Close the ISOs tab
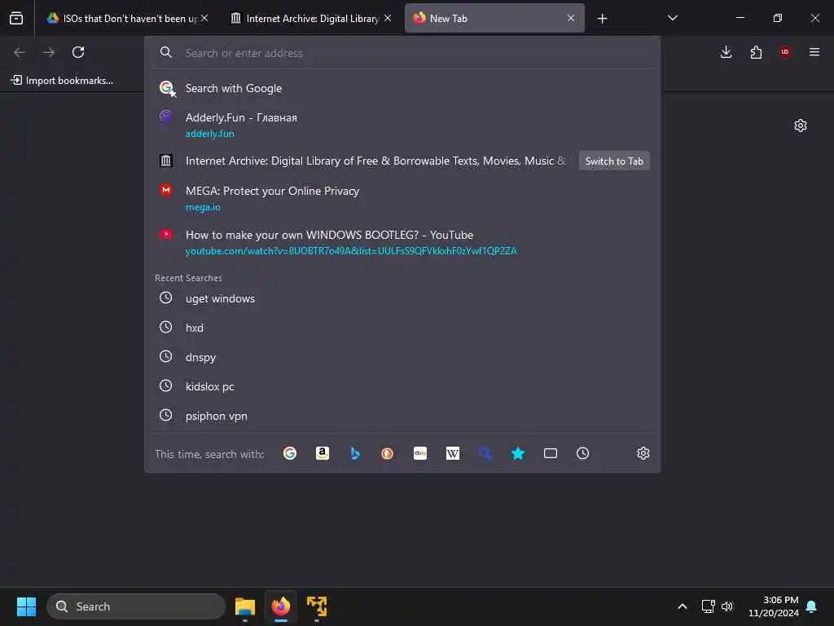Screen dimensions: 834x626 point(204,18)
